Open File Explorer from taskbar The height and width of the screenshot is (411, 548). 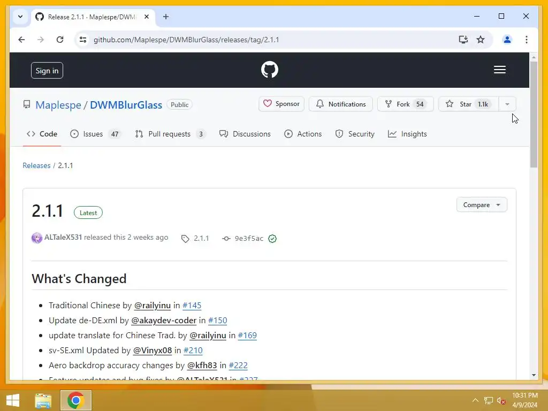pyautogui.click(x=43, y=400)
